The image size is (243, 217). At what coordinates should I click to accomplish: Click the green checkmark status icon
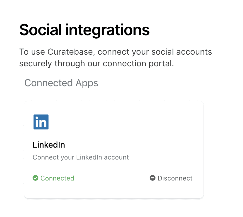tap(35, 178)
